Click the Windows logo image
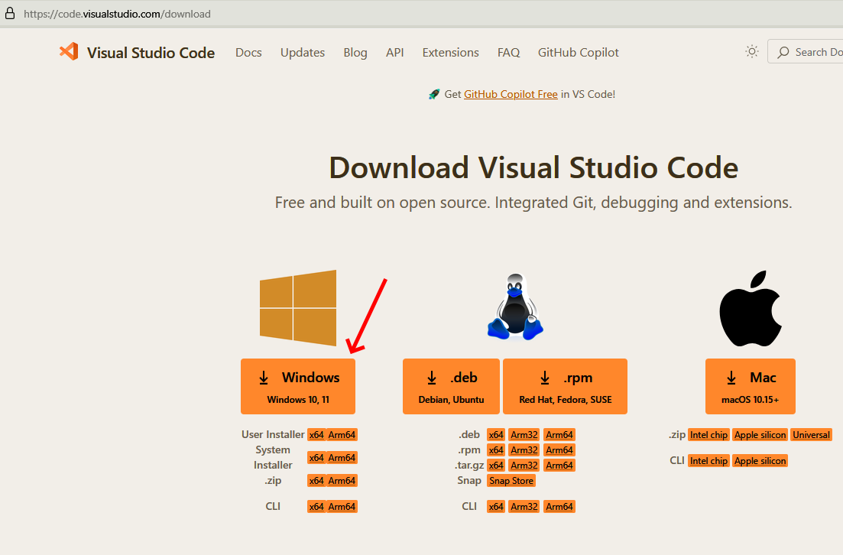Viewport: 843px width, 555px height. tap(298, 307)
